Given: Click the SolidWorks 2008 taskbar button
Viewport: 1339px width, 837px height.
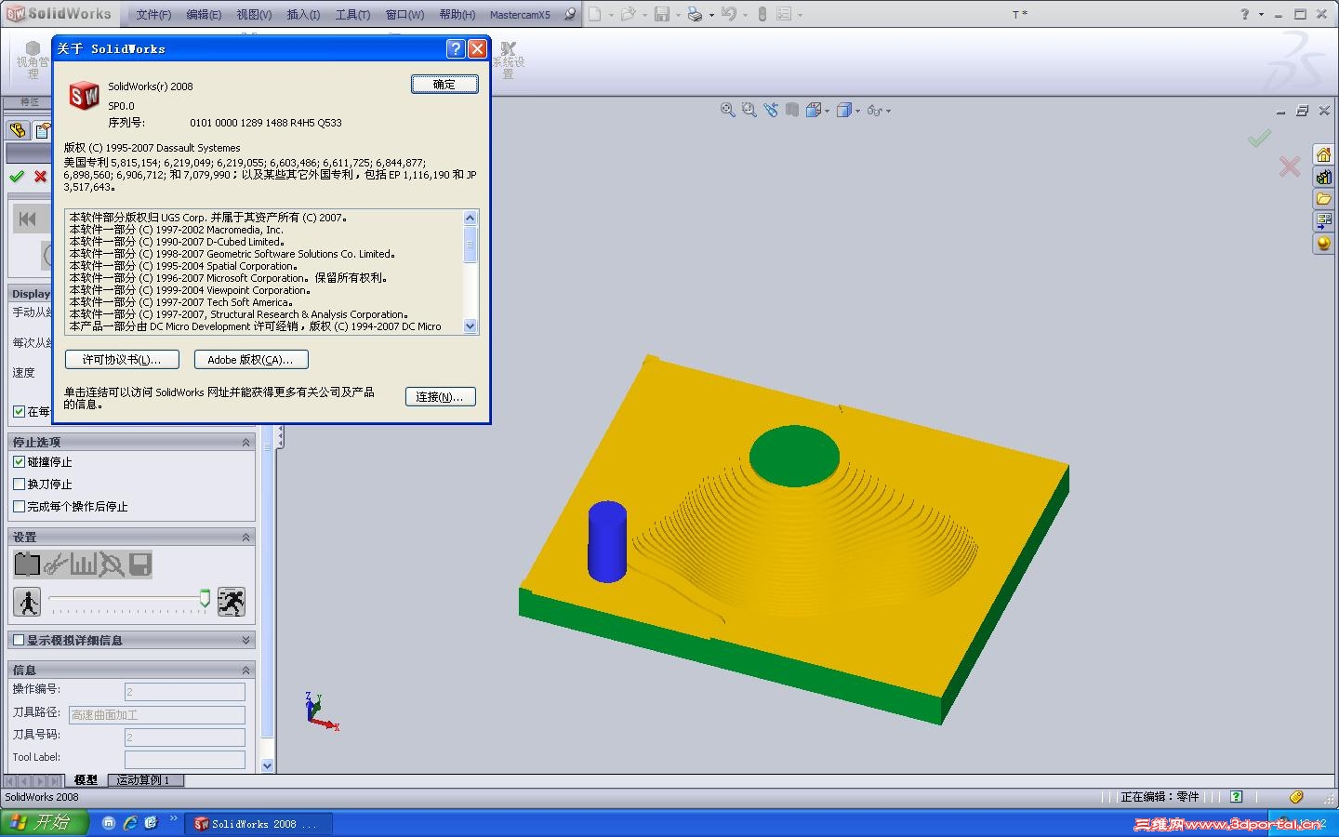Looking at the screenshot, I should point(259,824).
